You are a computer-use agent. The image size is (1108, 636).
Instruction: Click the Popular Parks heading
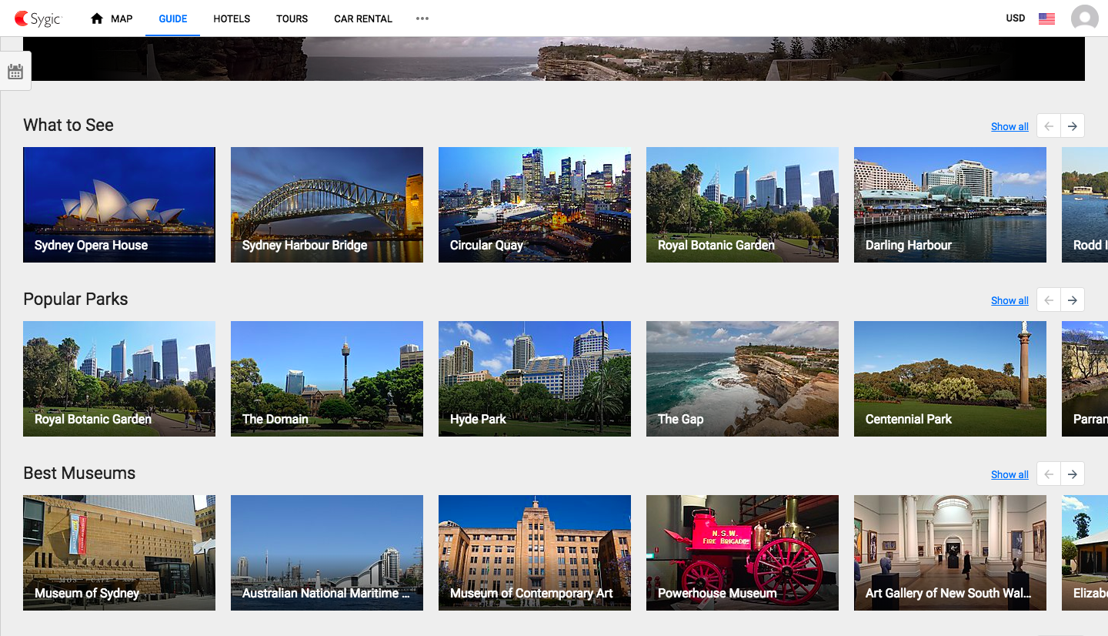75,300
